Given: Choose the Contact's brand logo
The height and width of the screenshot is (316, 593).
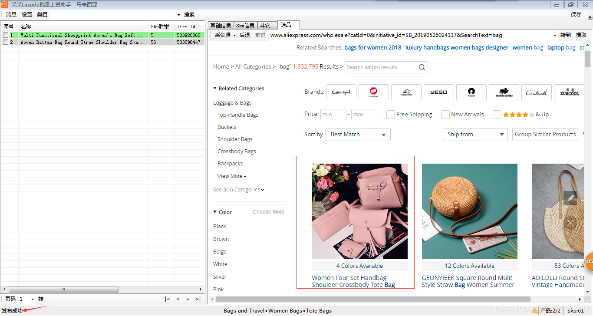Looking at the screenshot, I should [537, 92].
